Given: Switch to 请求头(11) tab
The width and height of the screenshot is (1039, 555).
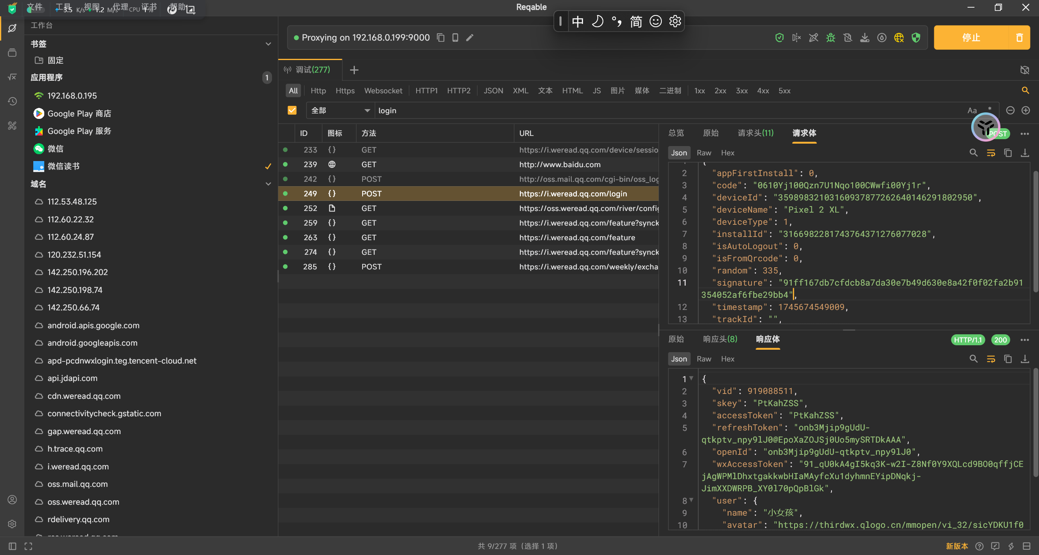Looking at the screenshot, I should [x=755, y=133].
